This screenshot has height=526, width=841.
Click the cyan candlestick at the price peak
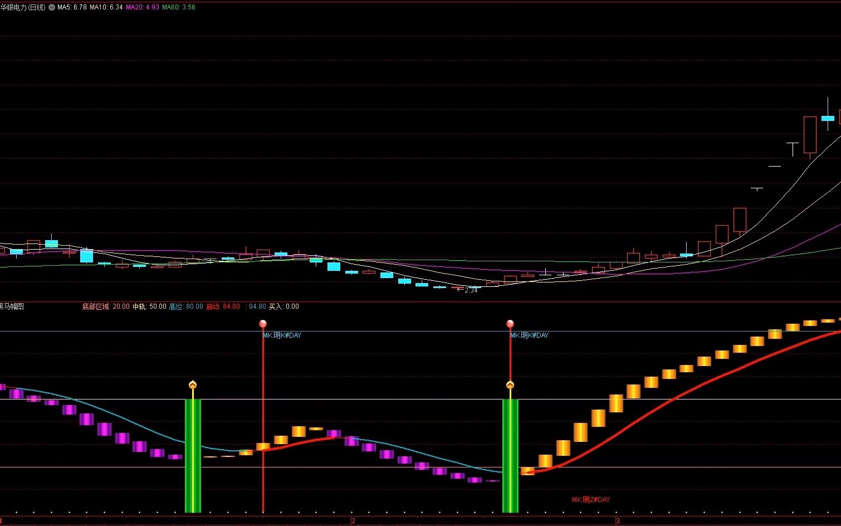coord(828,118)
